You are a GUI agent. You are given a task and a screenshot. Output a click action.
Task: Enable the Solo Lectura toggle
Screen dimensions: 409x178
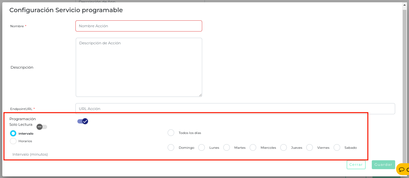click(42, 127)
